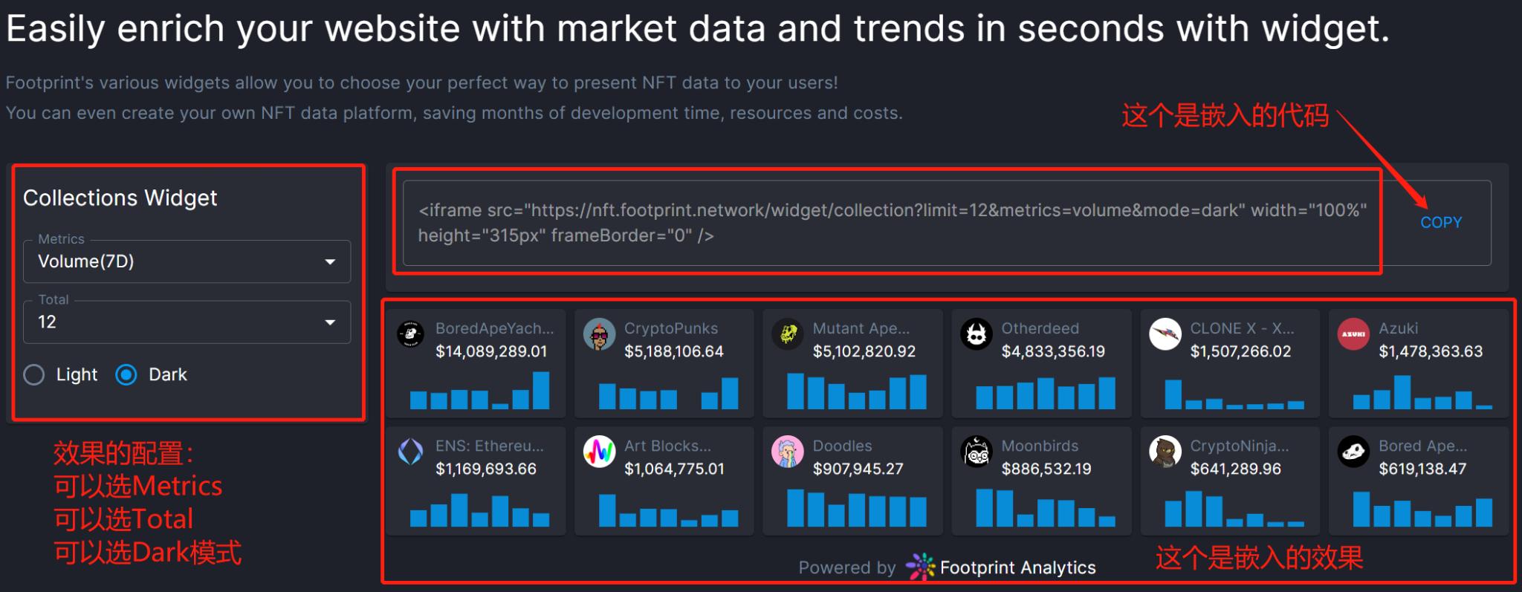Click the Bored Ape Kennel skull icon
1522x592 pixels.
coord(1353,452)
